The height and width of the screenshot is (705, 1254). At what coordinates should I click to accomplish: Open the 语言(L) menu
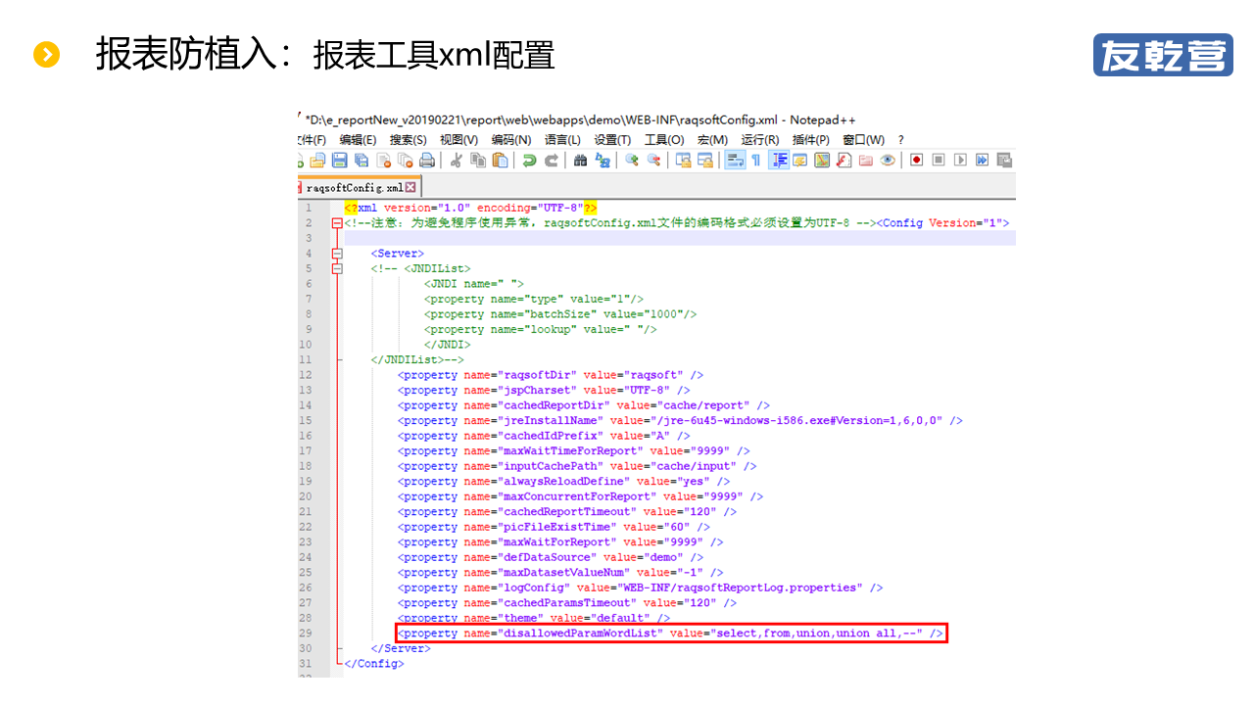[x=562, y=140]
